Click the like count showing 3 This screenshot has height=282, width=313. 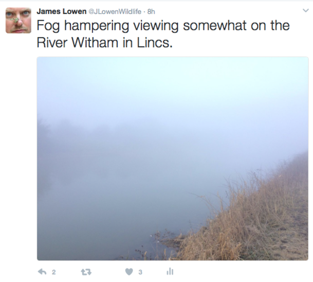[140, 272]
